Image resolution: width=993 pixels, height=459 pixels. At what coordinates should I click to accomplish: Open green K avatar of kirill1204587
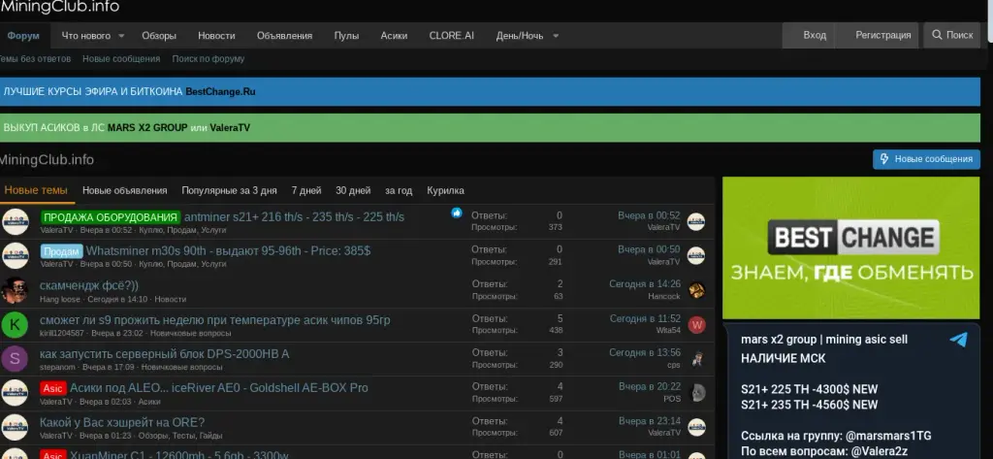click(x=15, y=324)
